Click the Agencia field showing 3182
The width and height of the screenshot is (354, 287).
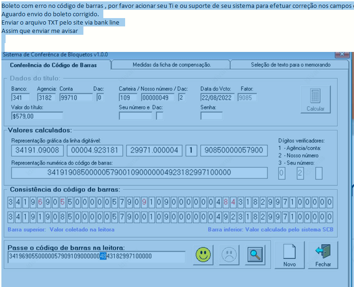(x=46, y=98)
